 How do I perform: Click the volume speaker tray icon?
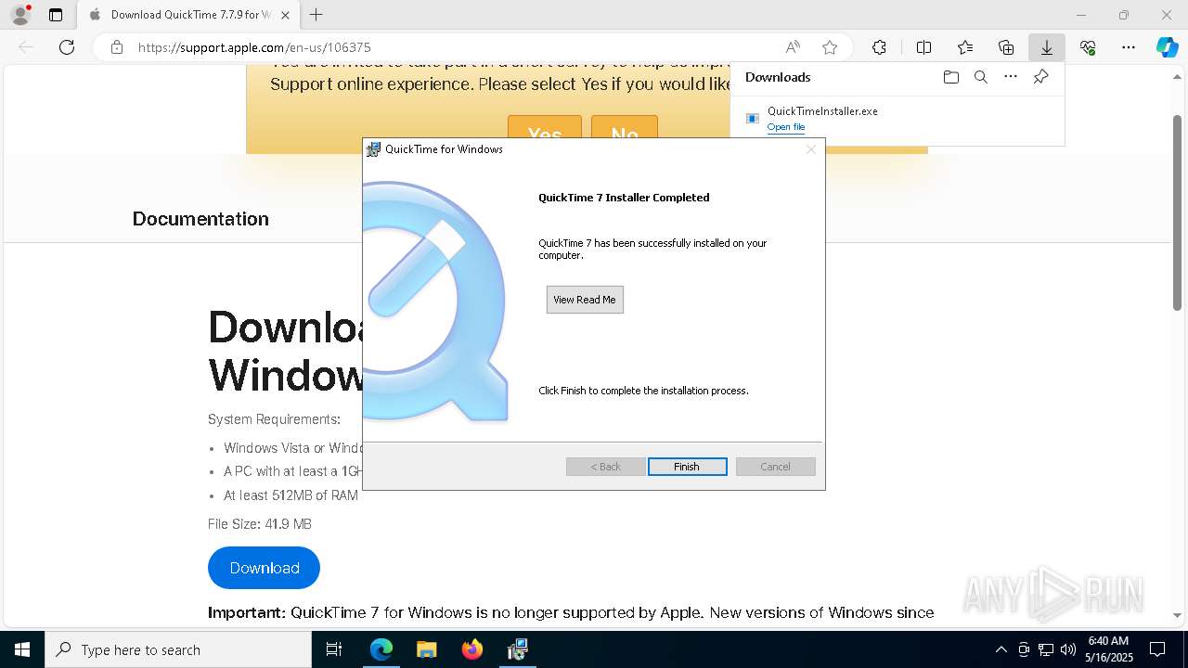click(x=1068, y=649)
